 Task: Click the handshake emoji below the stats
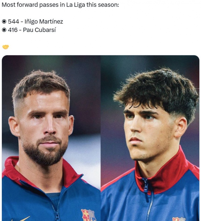6,47
